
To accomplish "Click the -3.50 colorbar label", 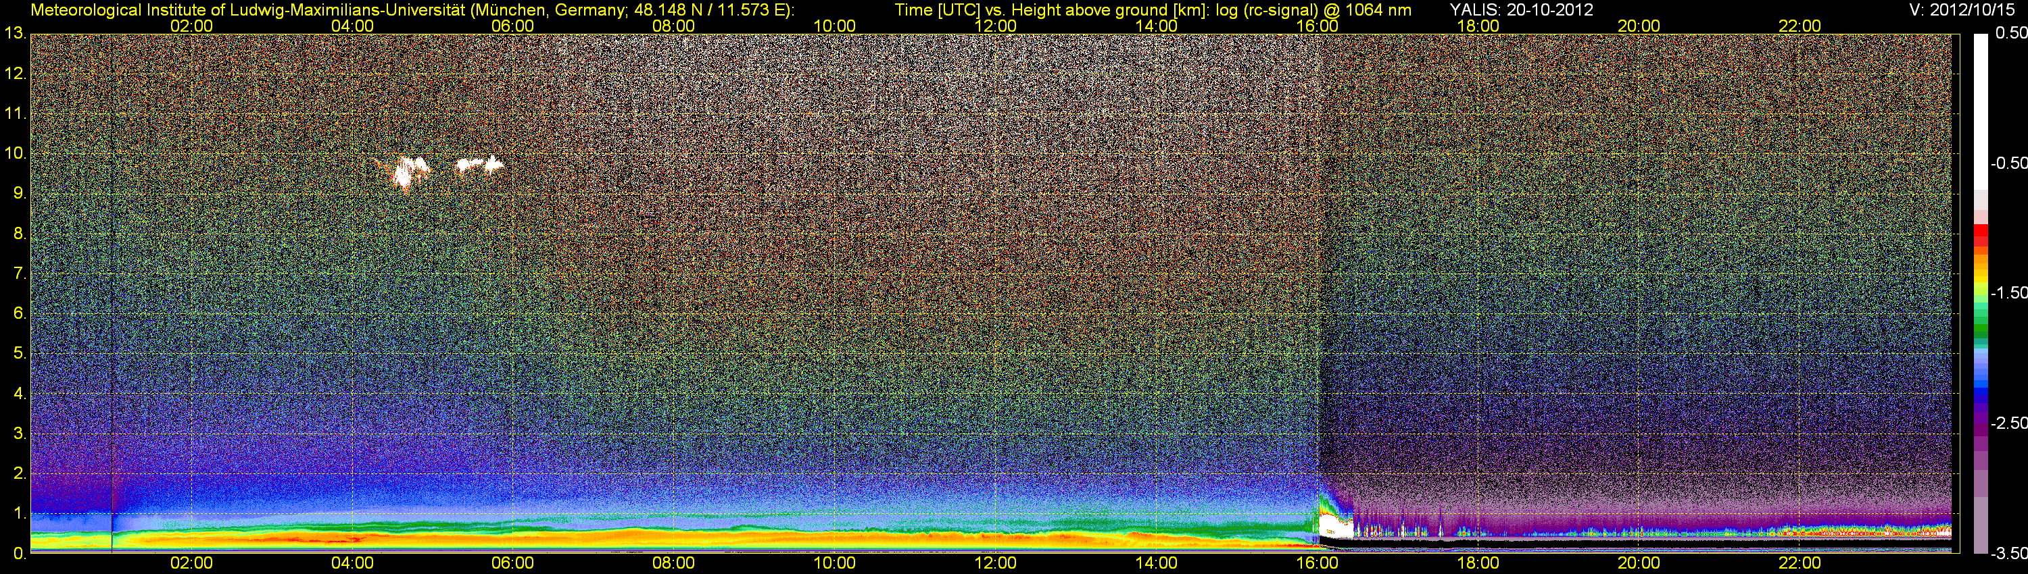I will click(2010, 554).
